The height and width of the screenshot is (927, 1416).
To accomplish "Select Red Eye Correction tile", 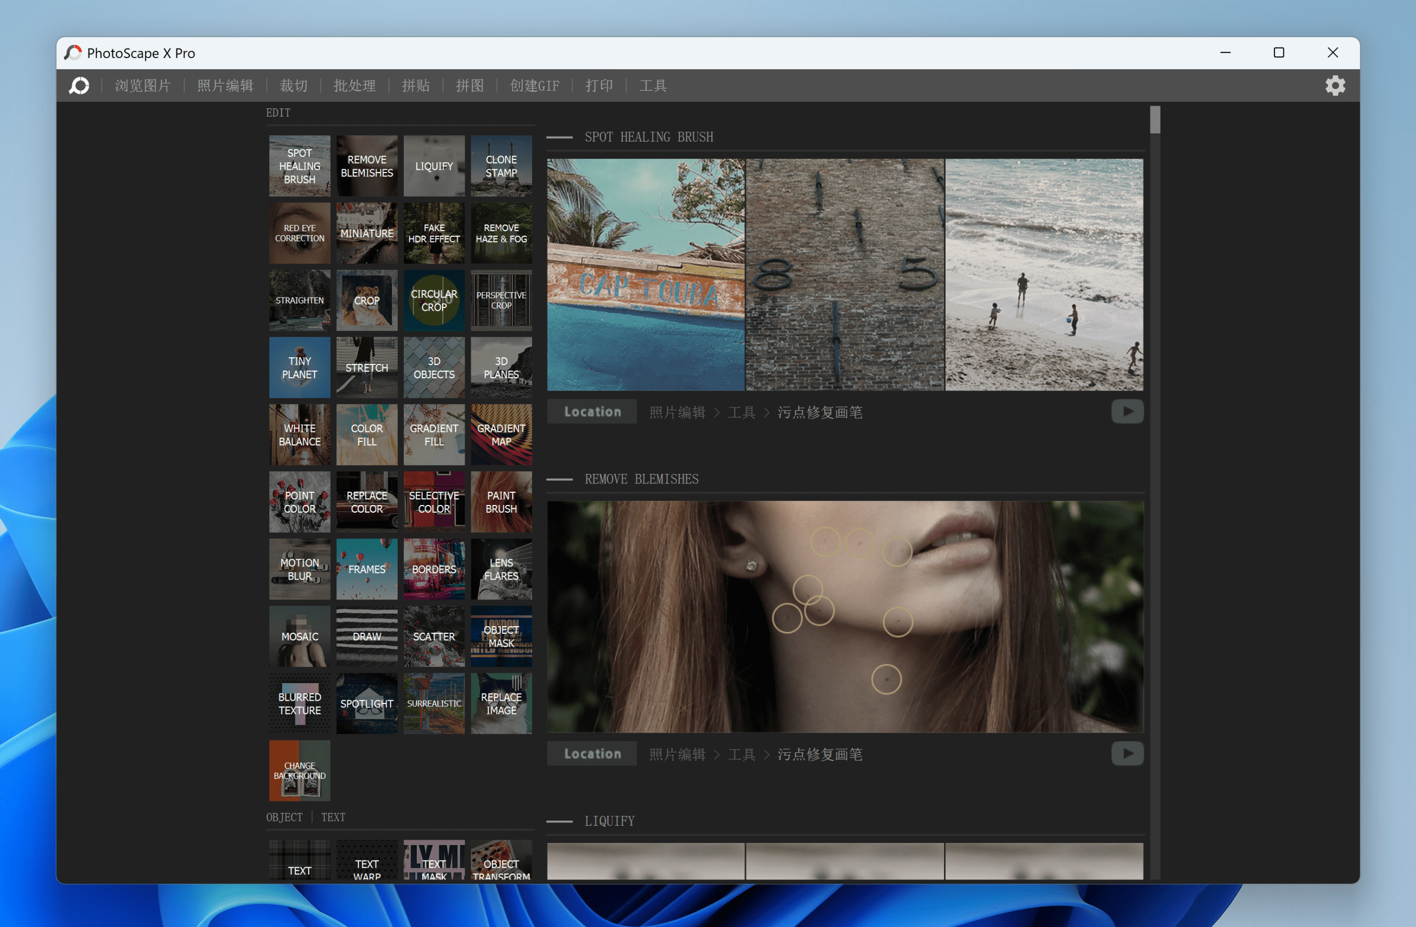I will (299, 233).
